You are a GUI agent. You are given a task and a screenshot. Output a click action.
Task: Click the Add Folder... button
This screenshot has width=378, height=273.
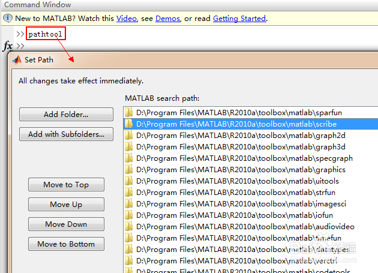pos(66,115)
